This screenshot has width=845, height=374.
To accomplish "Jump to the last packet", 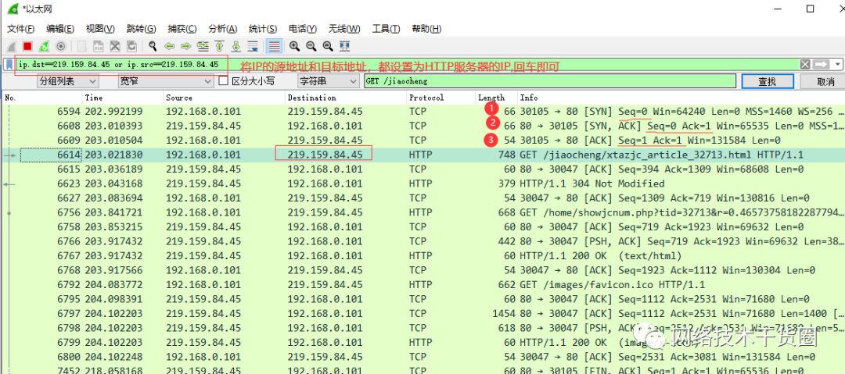I will [x=236, y=46].
